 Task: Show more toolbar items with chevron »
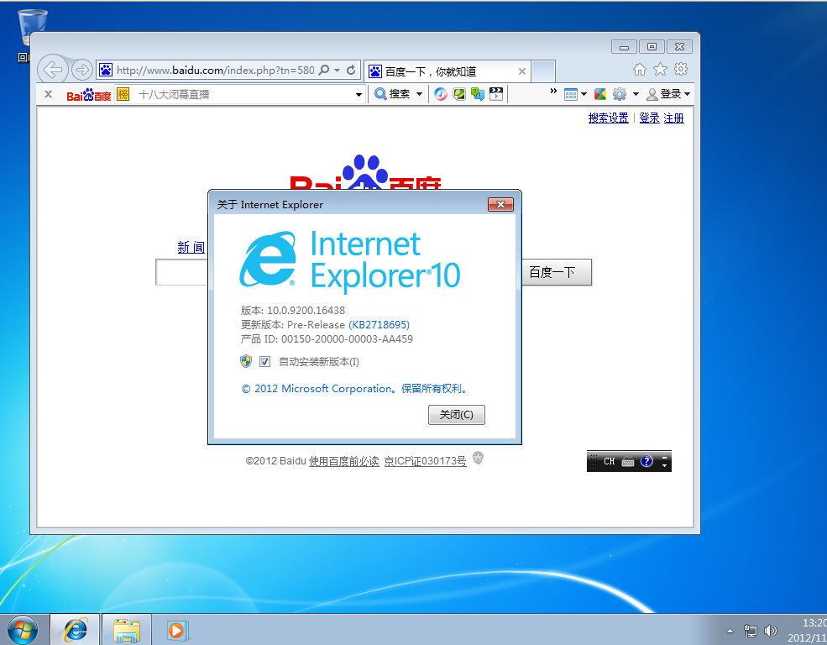point(553,92)
